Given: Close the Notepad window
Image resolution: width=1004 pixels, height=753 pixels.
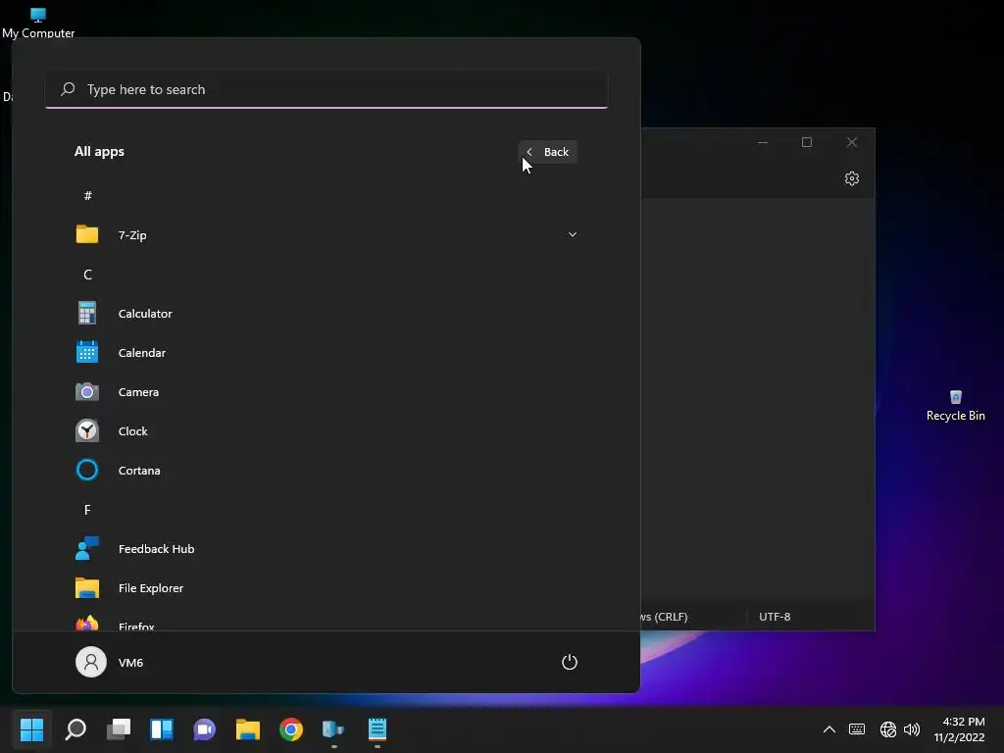Looking at the screenshot, I should [852, 142].
